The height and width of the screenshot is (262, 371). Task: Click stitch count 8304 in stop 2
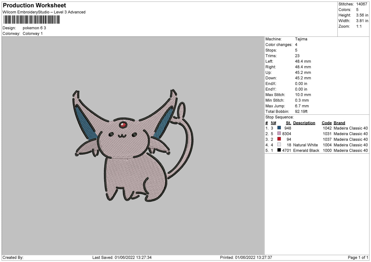pos(287,134)
